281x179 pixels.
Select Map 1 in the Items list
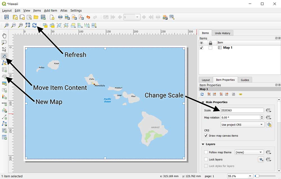[x=228, y=48]
